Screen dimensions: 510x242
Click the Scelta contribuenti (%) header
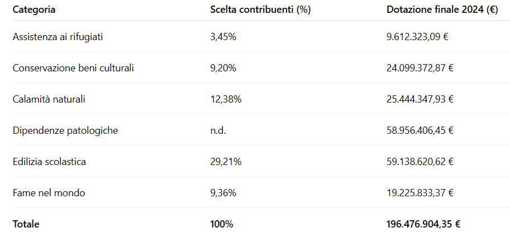coord(260,10)
